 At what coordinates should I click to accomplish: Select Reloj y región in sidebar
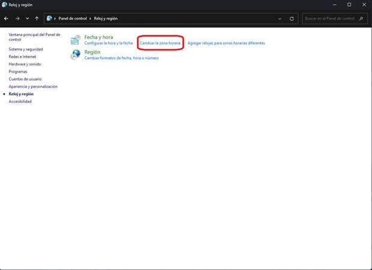pos(21,94)
